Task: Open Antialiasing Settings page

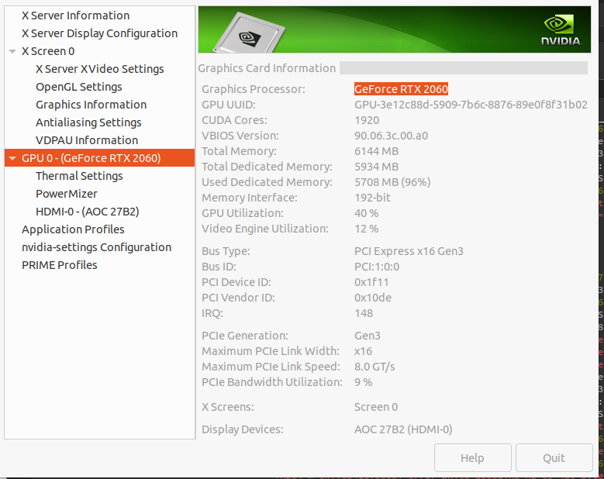Action: click(x=88, y=122)
